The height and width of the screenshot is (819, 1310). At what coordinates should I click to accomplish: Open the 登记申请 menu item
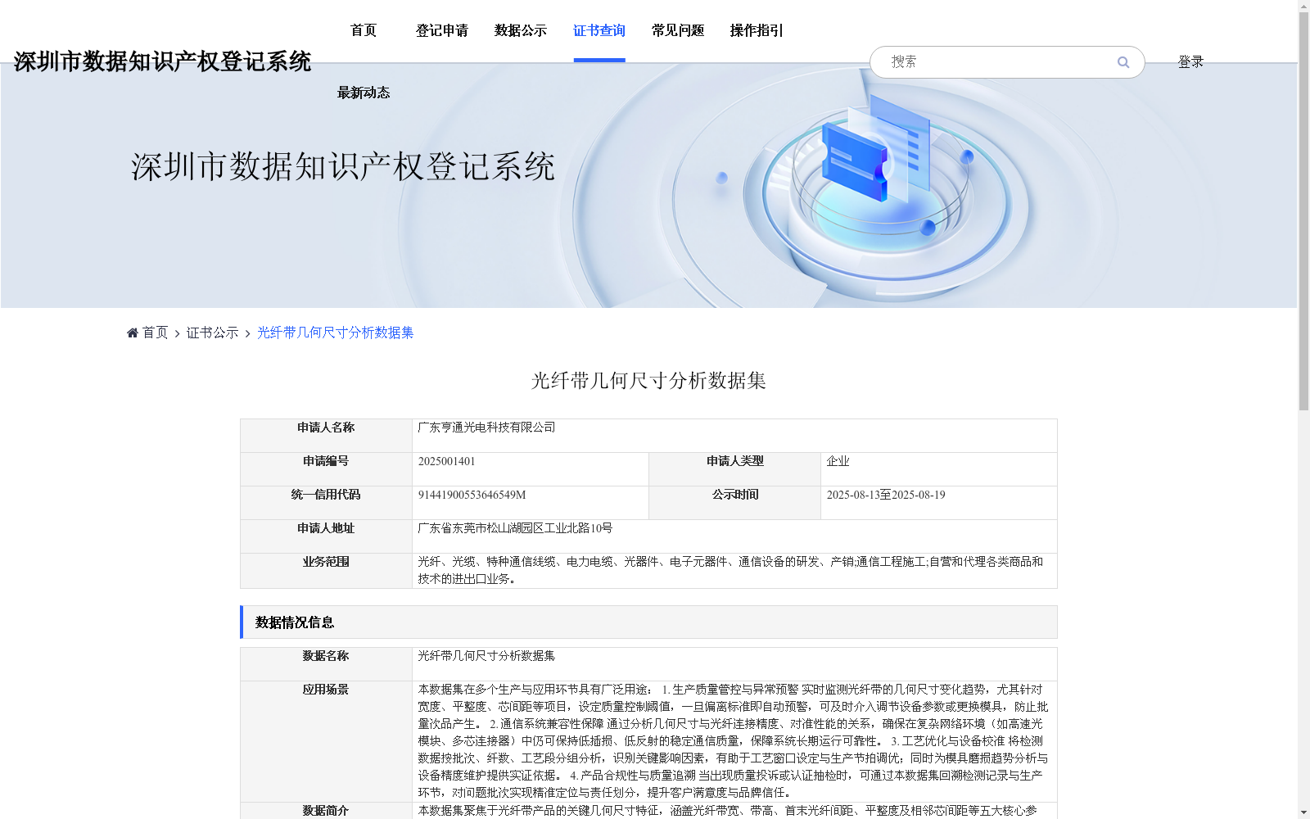[442, 30]
